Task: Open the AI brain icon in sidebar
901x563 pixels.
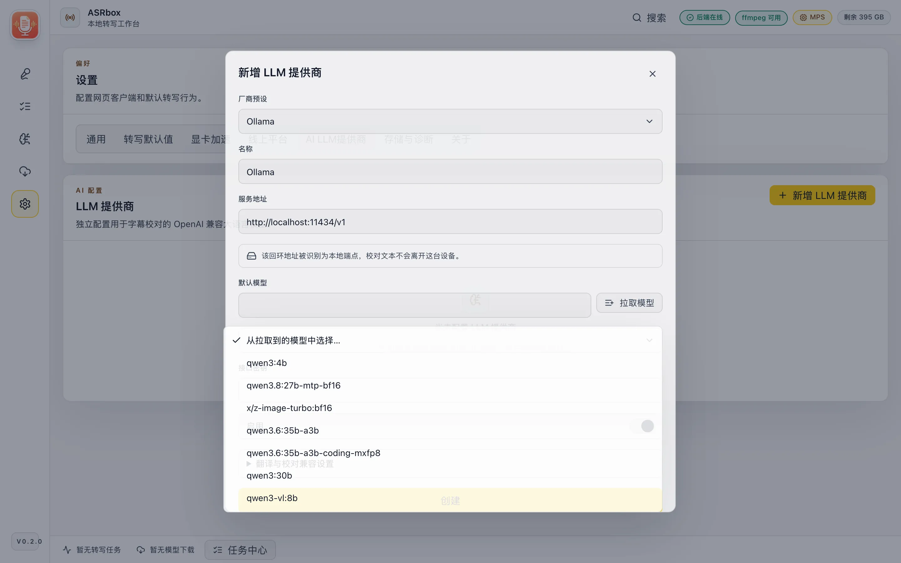Action: click(25, 139)
